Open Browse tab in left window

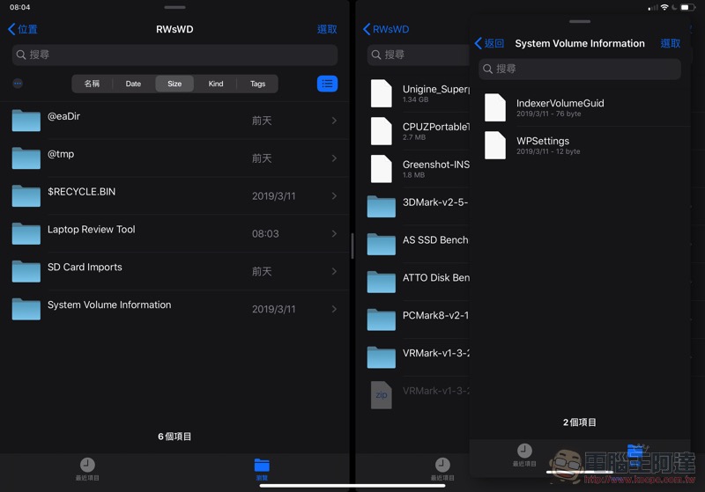point(262,469)
